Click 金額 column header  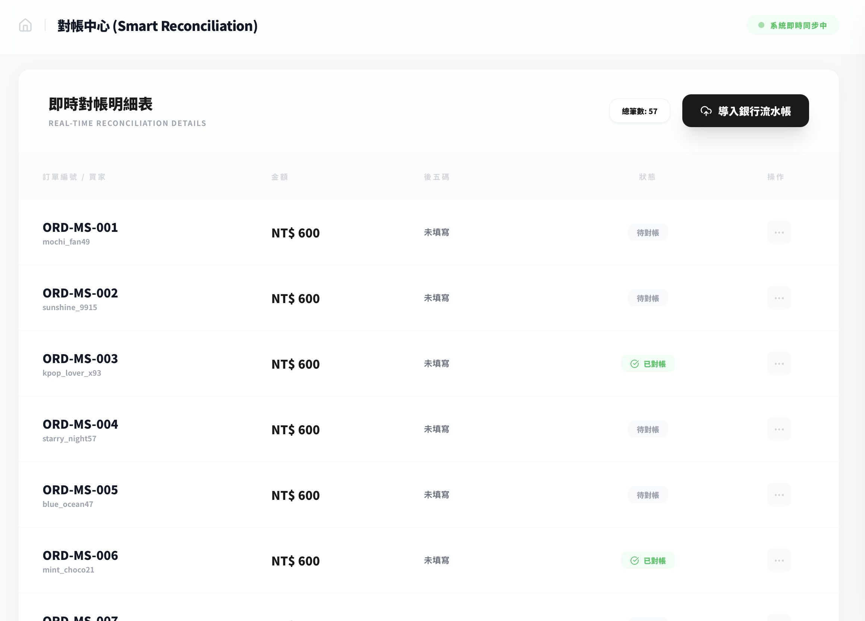[279, 177]
